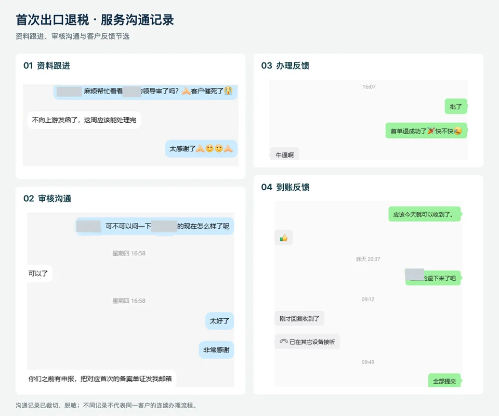Click the 16:07 timestamp
This screenshot has height=416, width=499.
pyautogui.click(x=369, y=87)
